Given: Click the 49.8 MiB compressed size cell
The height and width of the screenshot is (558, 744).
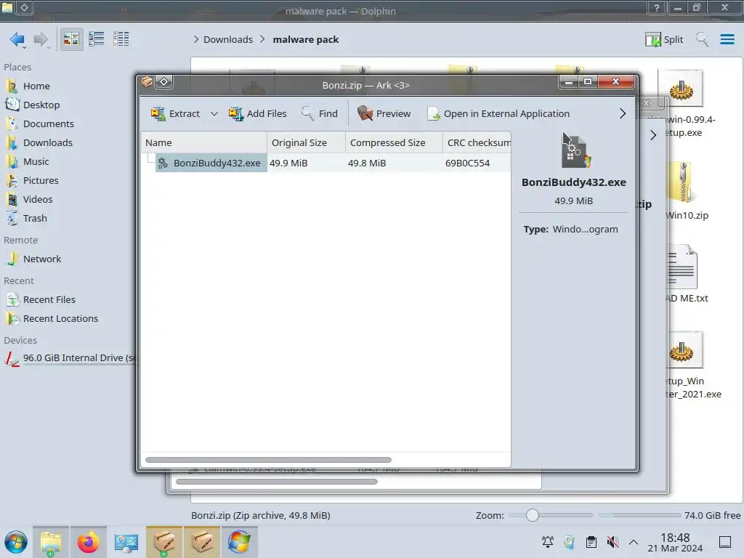Looking at the screenshot, I should 367,163.
